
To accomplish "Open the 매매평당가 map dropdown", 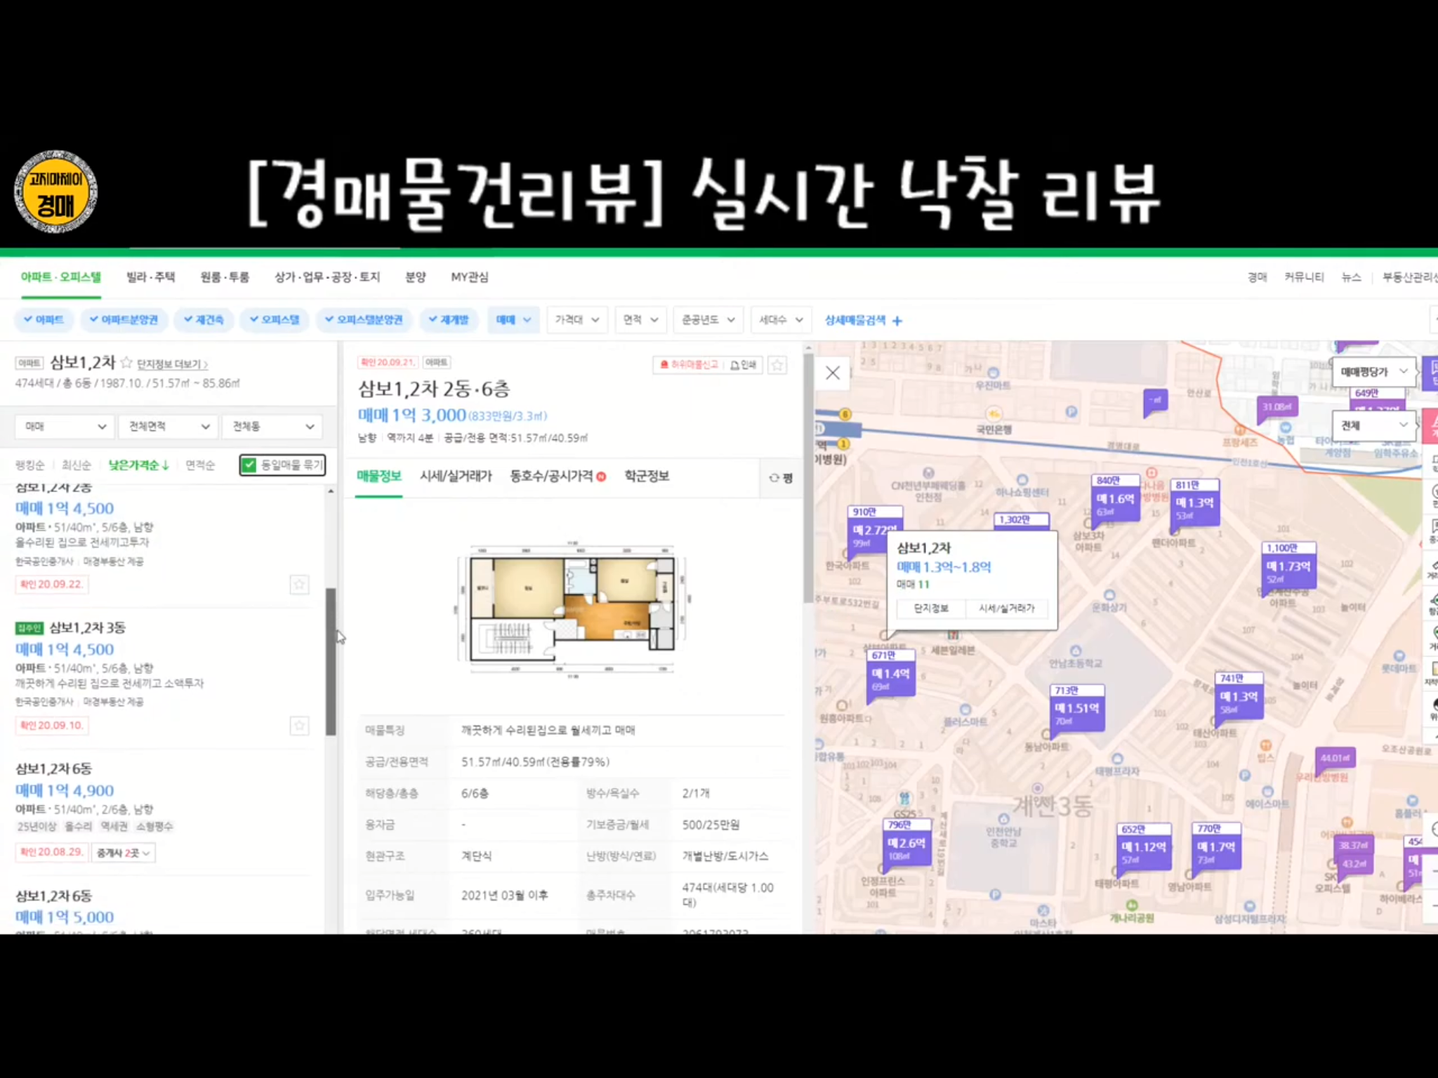I will (x=1373, y=371).
